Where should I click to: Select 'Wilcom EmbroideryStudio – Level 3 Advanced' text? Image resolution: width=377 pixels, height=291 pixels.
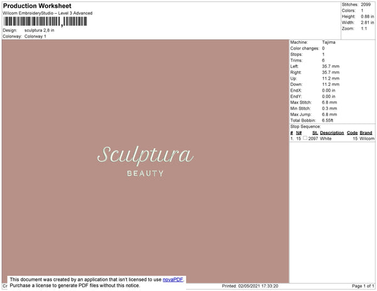[x=48, y=13]
